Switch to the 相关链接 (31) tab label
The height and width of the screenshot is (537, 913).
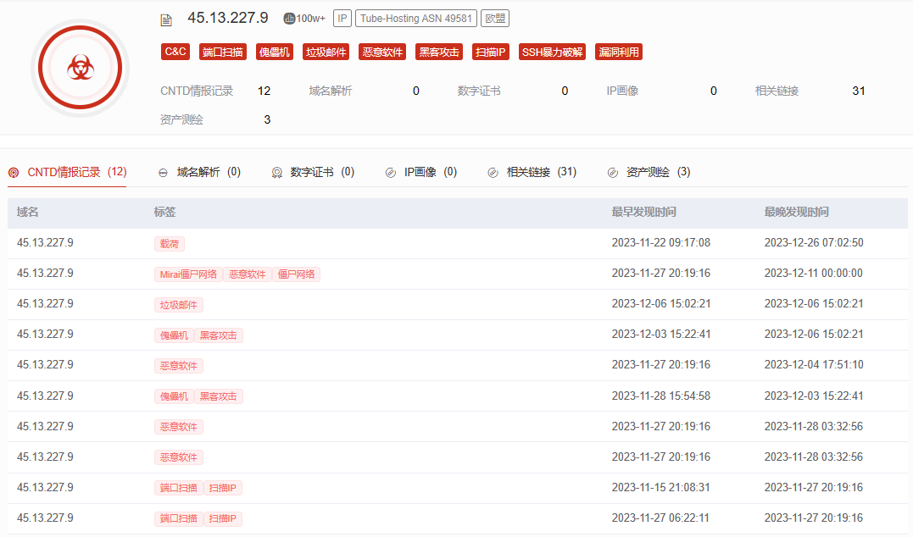pos(541,172)
